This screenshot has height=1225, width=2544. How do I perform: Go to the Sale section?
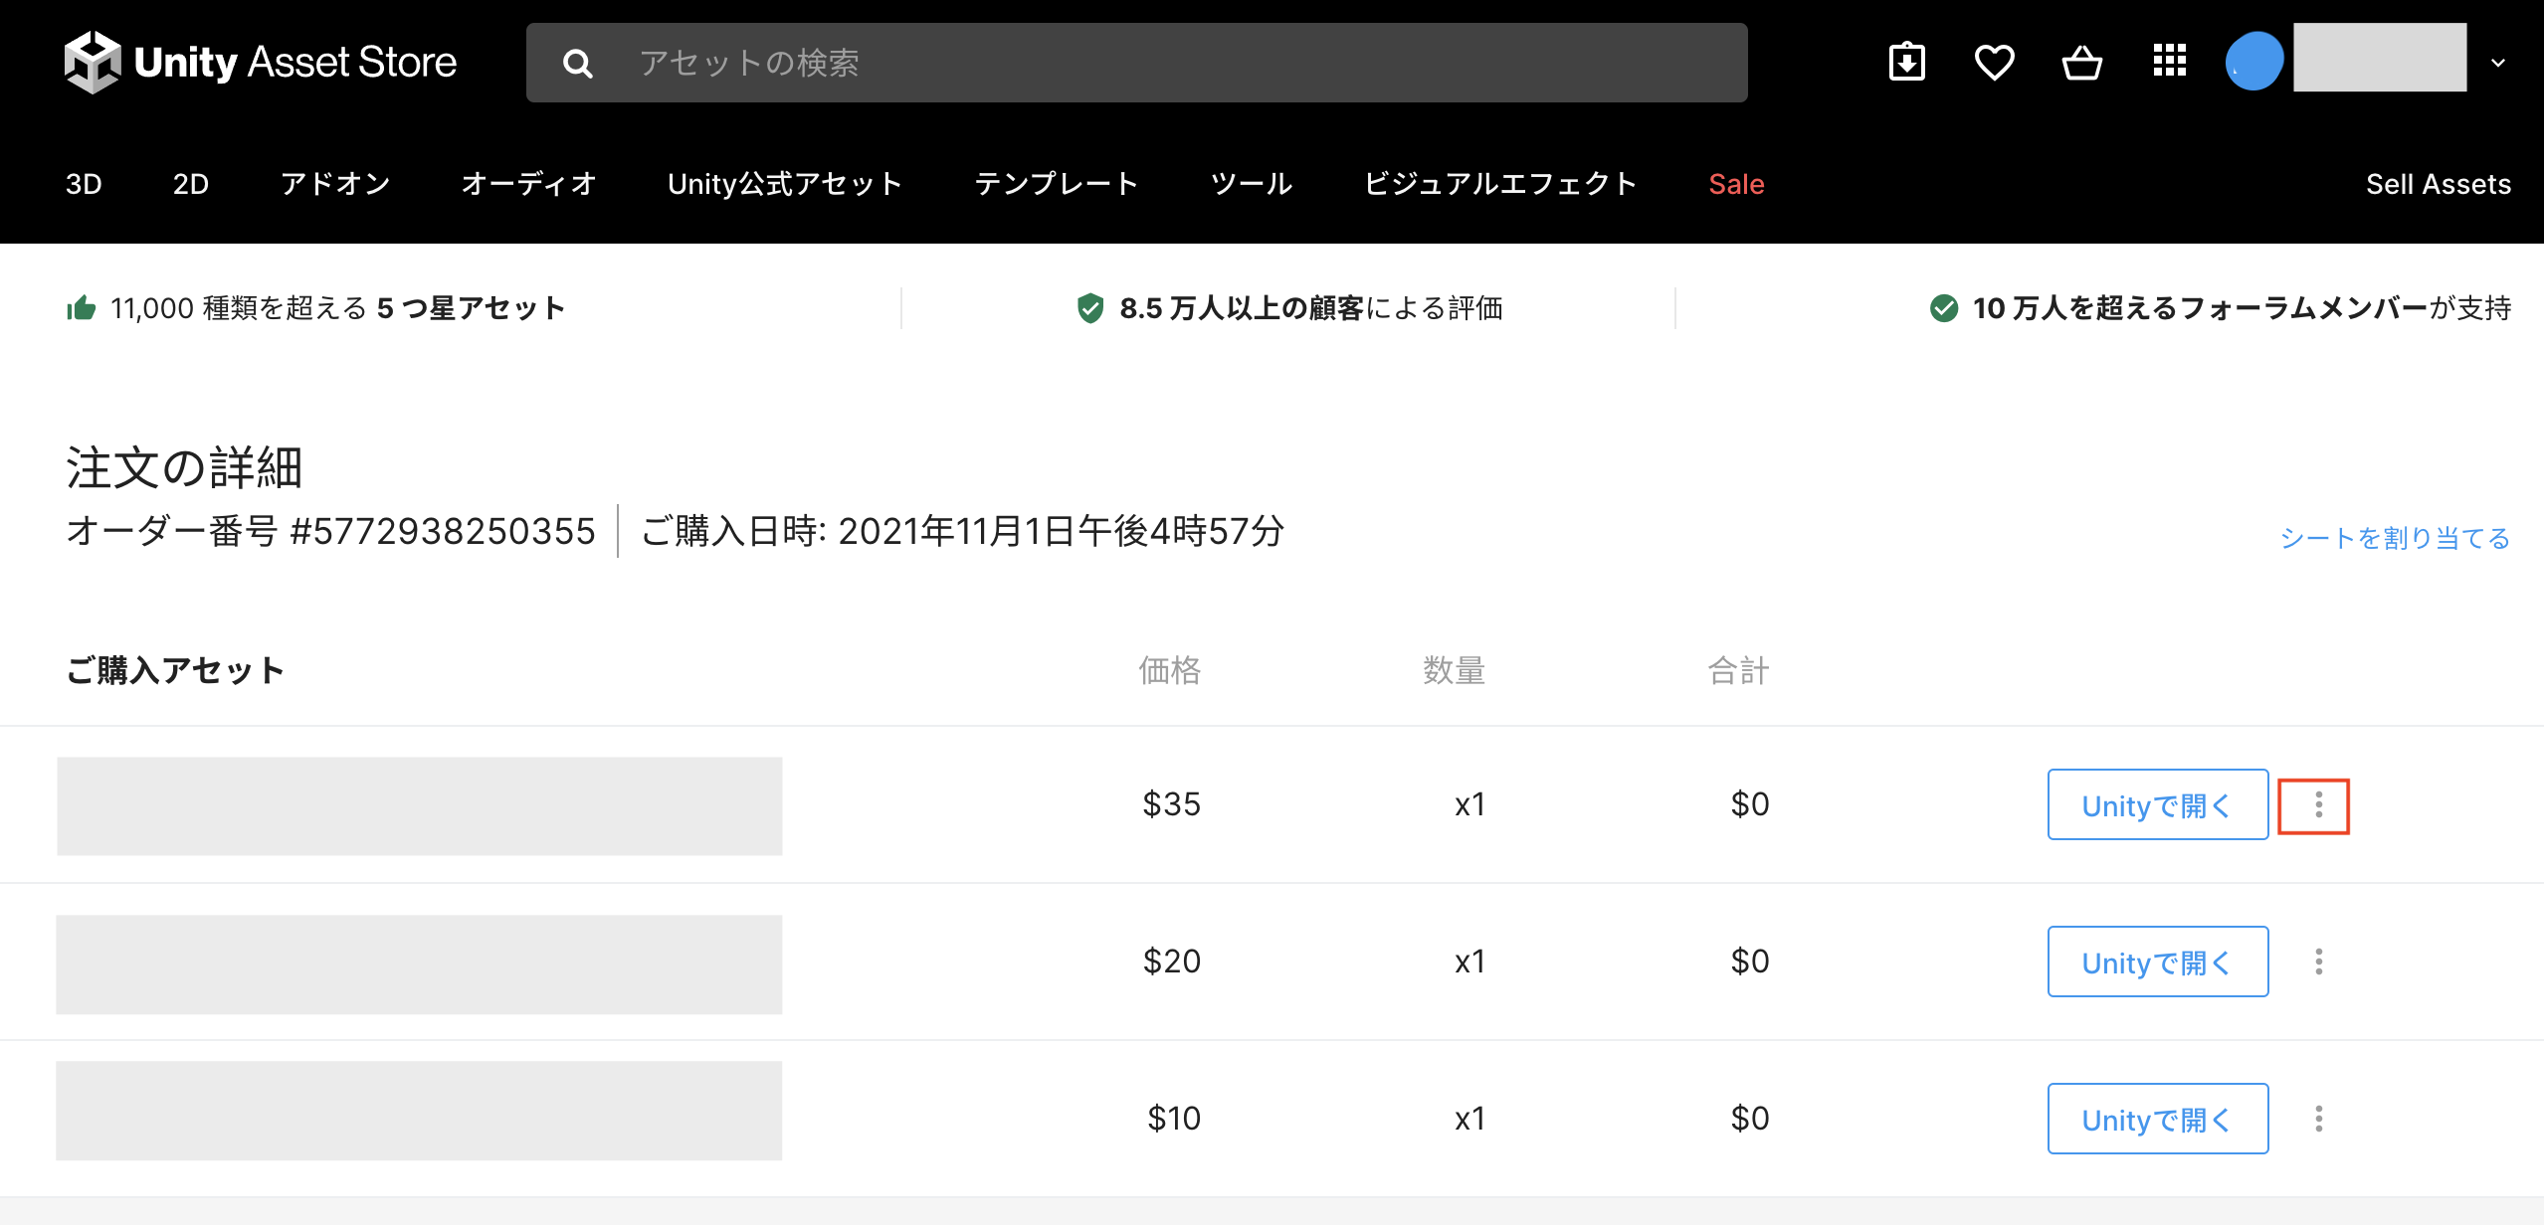click(x=1736, y=184)
